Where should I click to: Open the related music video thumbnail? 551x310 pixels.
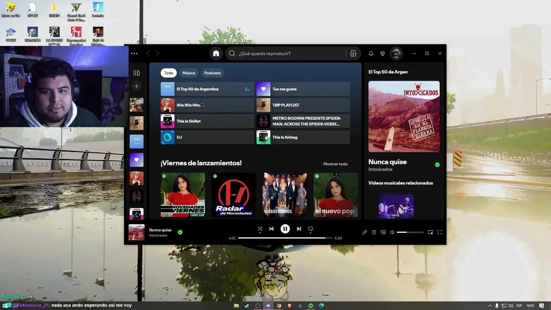click(x=396, y=206)
